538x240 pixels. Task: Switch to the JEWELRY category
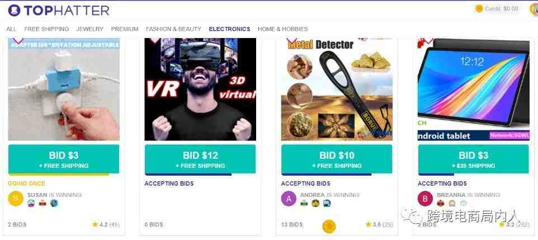click(x=90, y=29)
